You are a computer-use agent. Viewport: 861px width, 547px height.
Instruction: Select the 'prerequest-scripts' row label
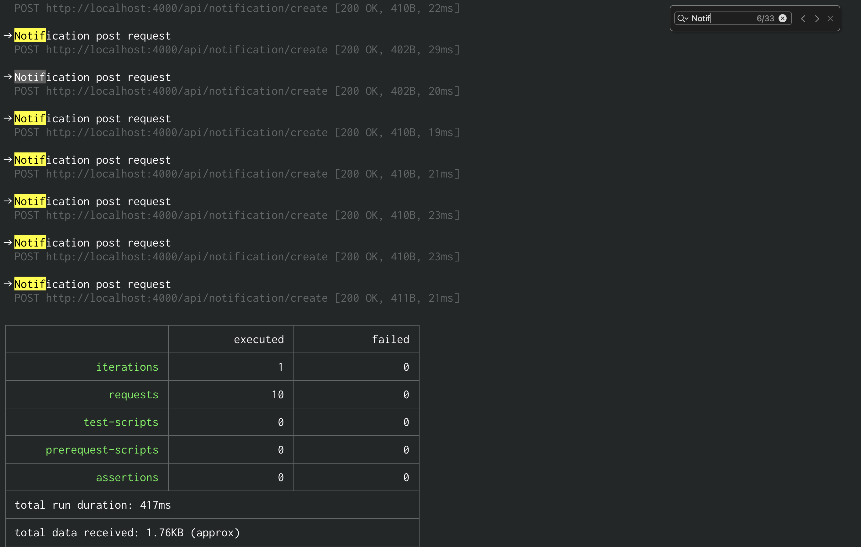[x=102, y=450]
